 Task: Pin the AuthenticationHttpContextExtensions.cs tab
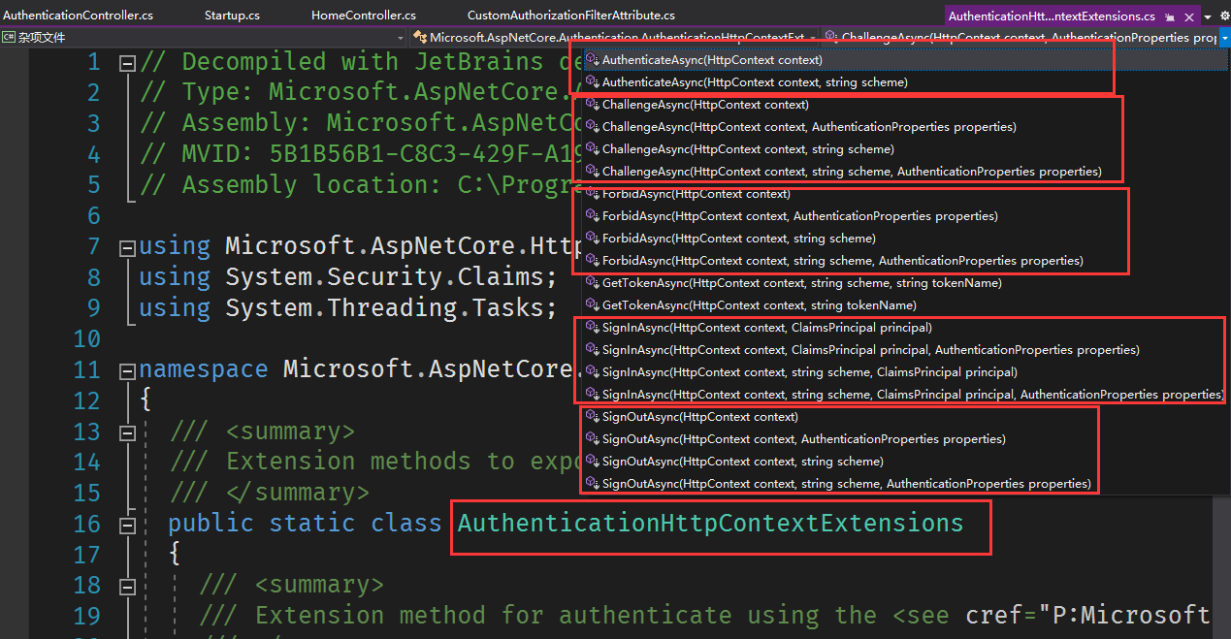[1171, 16]
